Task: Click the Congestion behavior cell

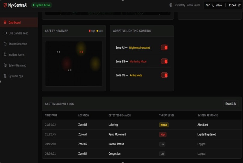Action: pos(114,154)
